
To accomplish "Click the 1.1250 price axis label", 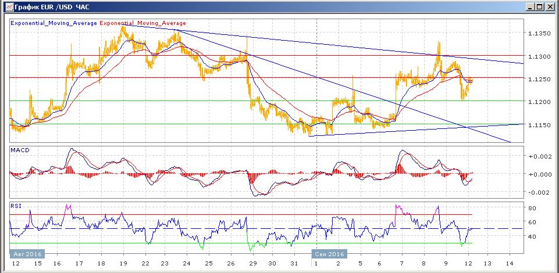I will click(539, 79).
